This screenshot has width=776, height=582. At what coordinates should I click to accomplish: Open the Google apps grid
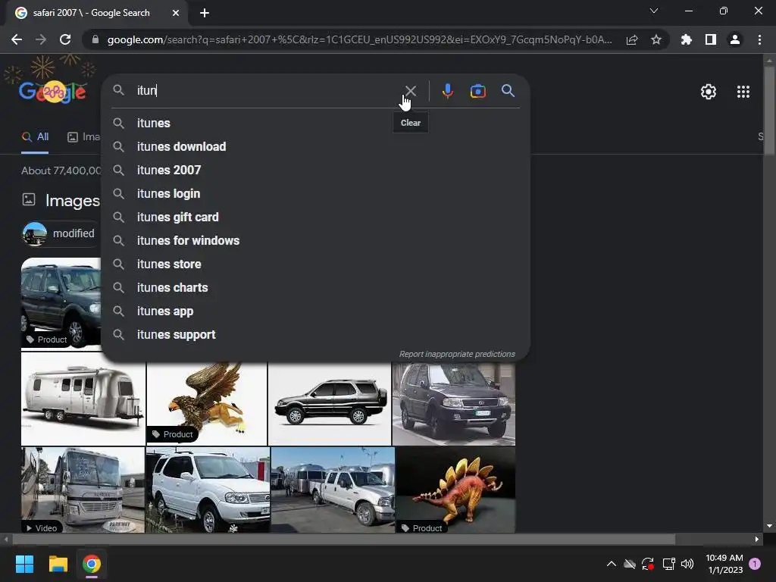[x=743, y=92]
